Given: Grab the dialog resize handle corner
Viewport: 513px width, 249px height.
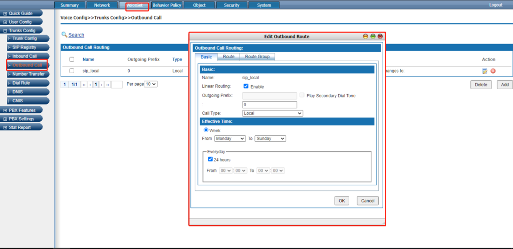Looking at the screenshot, I should [x=383, y=222].
